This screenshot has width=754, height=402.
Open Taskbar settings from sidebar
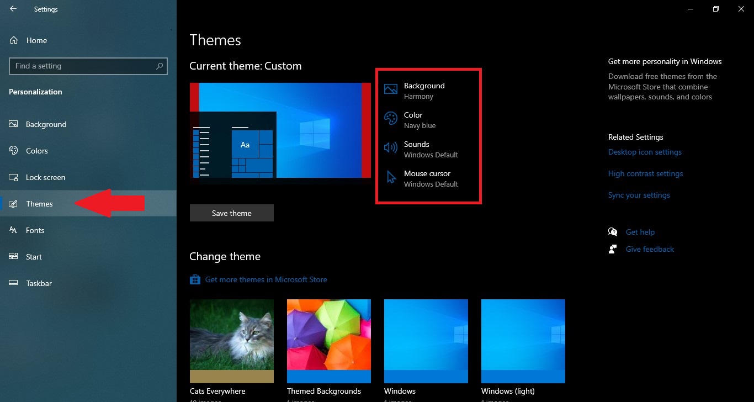(88, 283)
